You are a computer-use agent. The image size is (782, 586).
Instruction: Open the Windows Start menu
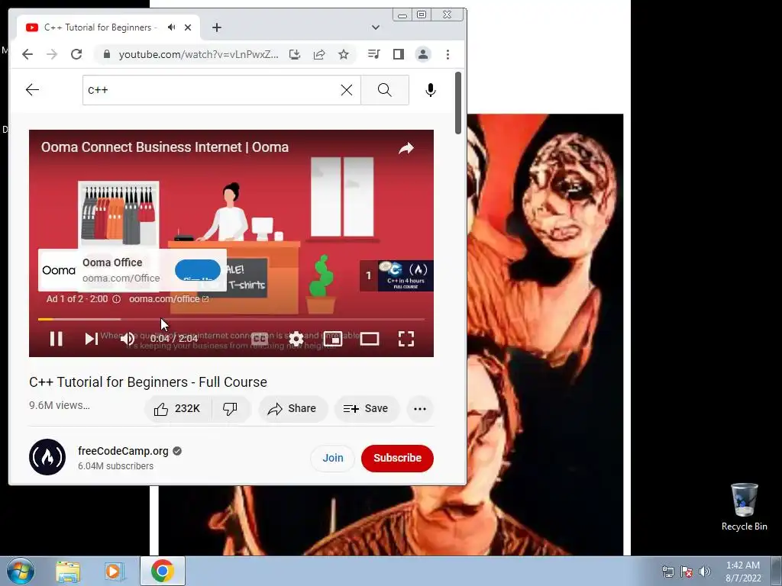[x=21, y=571]
